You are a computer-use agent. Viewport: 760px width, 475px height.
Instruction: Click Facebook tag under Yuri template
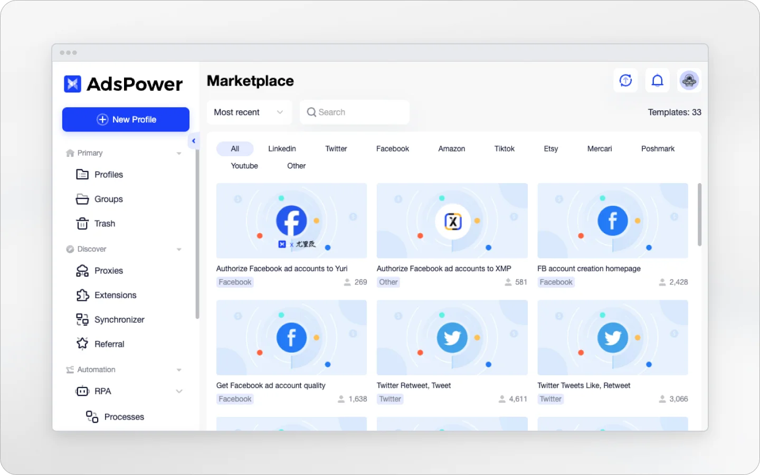pyautogui.click(x=235, y=282)
